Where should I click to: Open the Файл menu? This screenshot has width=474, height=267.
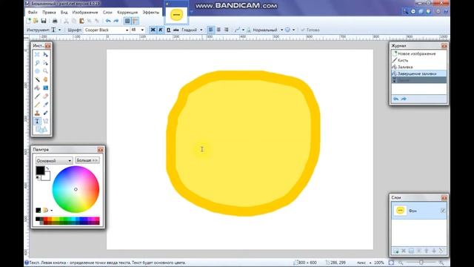click(x=33, y=13)
